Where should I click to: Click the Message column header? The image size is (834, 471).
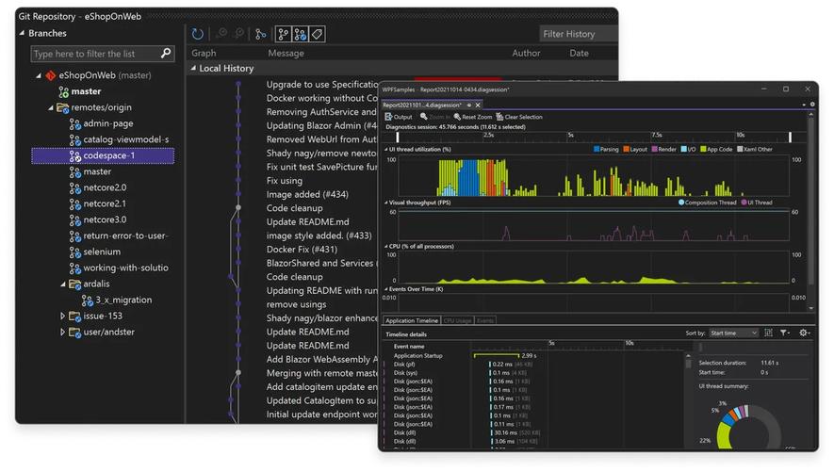click(286, 53)
